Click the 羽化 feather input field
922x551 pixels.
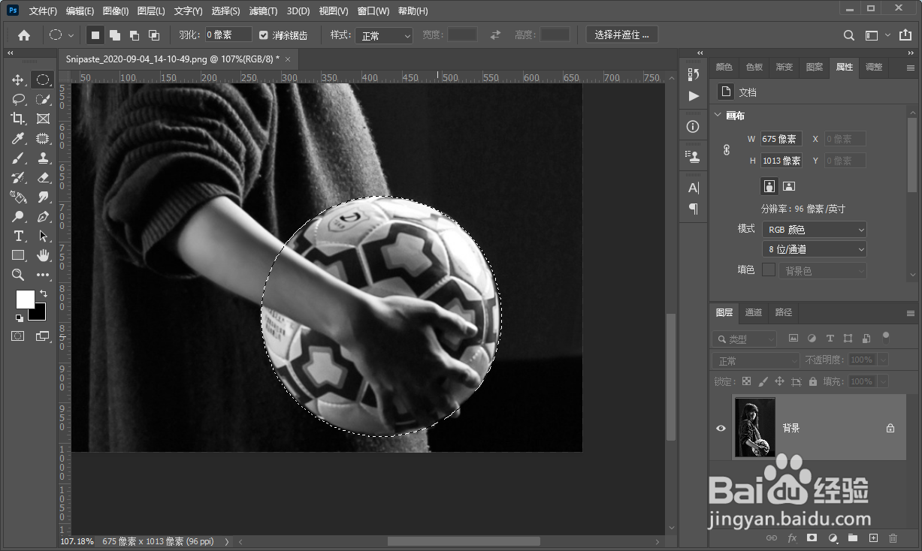(229, 35)
